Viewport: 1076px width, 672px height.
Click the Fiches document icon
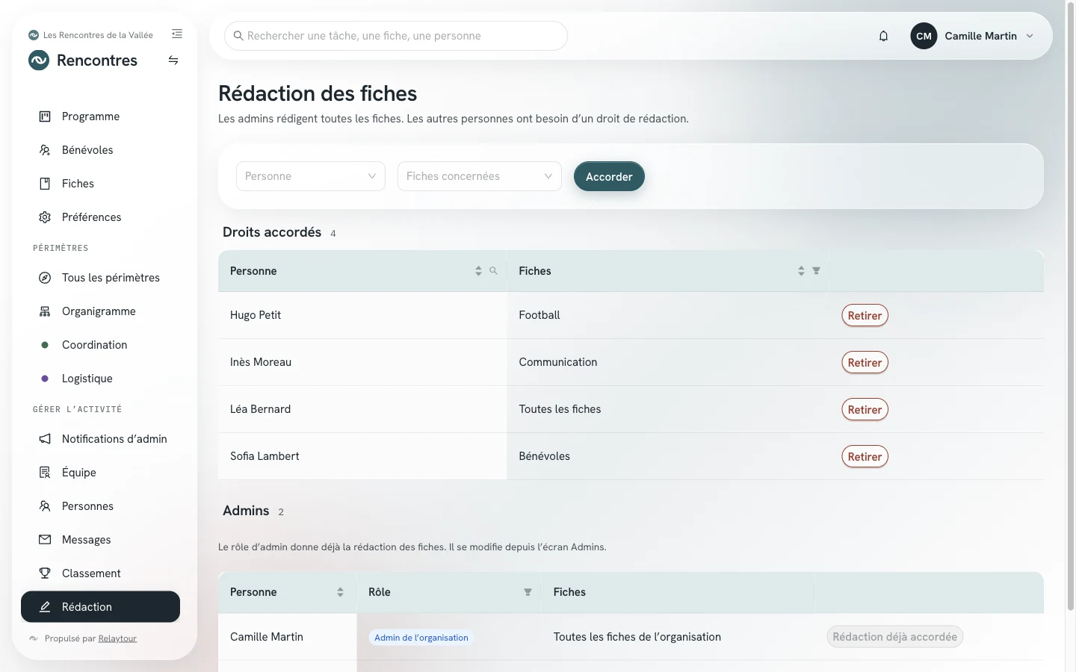pos(45,184)
